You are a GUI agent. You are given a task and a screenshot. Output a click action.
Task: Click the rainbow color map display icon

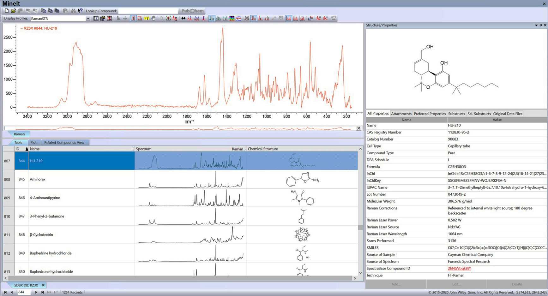coord(232,18)
